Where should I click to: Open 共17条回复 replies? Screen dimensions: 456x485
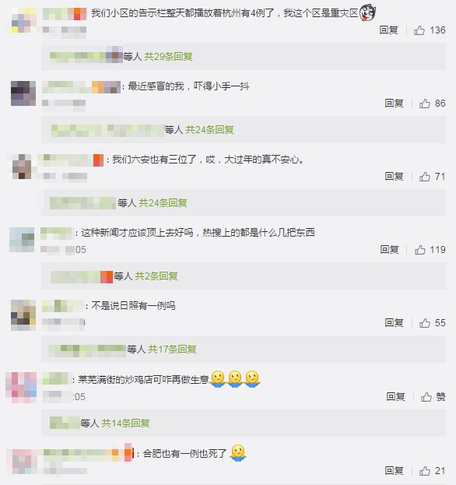click(x=172, y=350)
